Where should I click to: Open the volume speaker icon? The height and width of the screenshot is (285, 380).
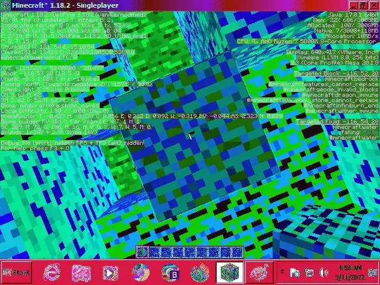[x=324, y=273]
